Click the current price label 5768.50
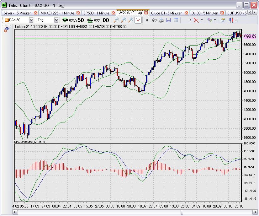The image size is (259, 216). [249, 36]
